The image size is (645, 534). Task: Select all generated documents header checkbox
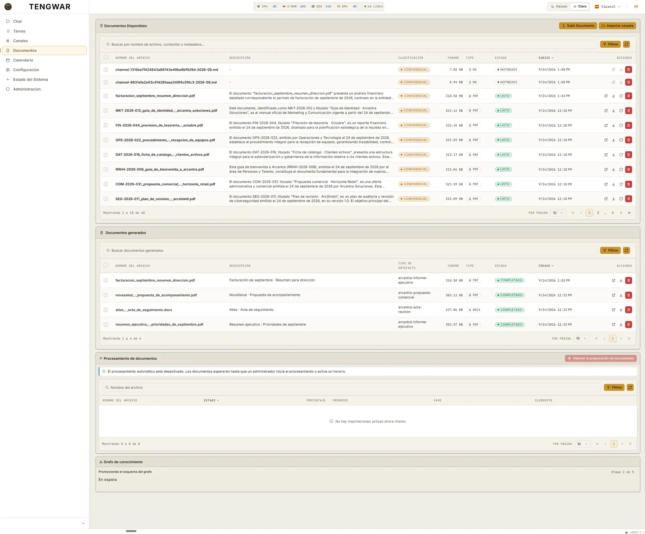(106, 265)
